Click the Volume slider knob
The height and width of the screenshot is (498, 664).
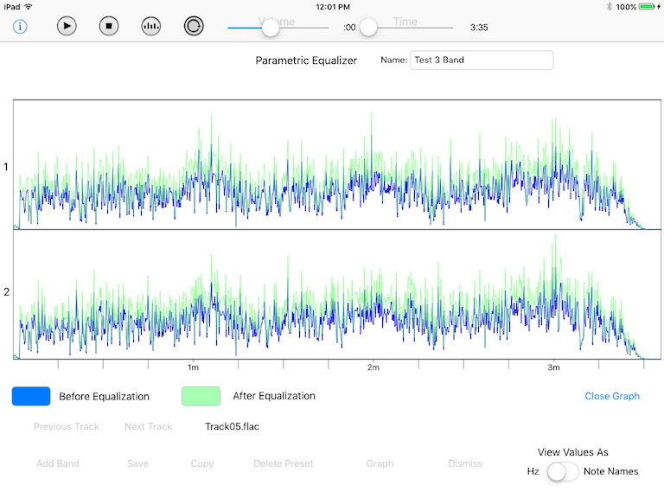271,28
